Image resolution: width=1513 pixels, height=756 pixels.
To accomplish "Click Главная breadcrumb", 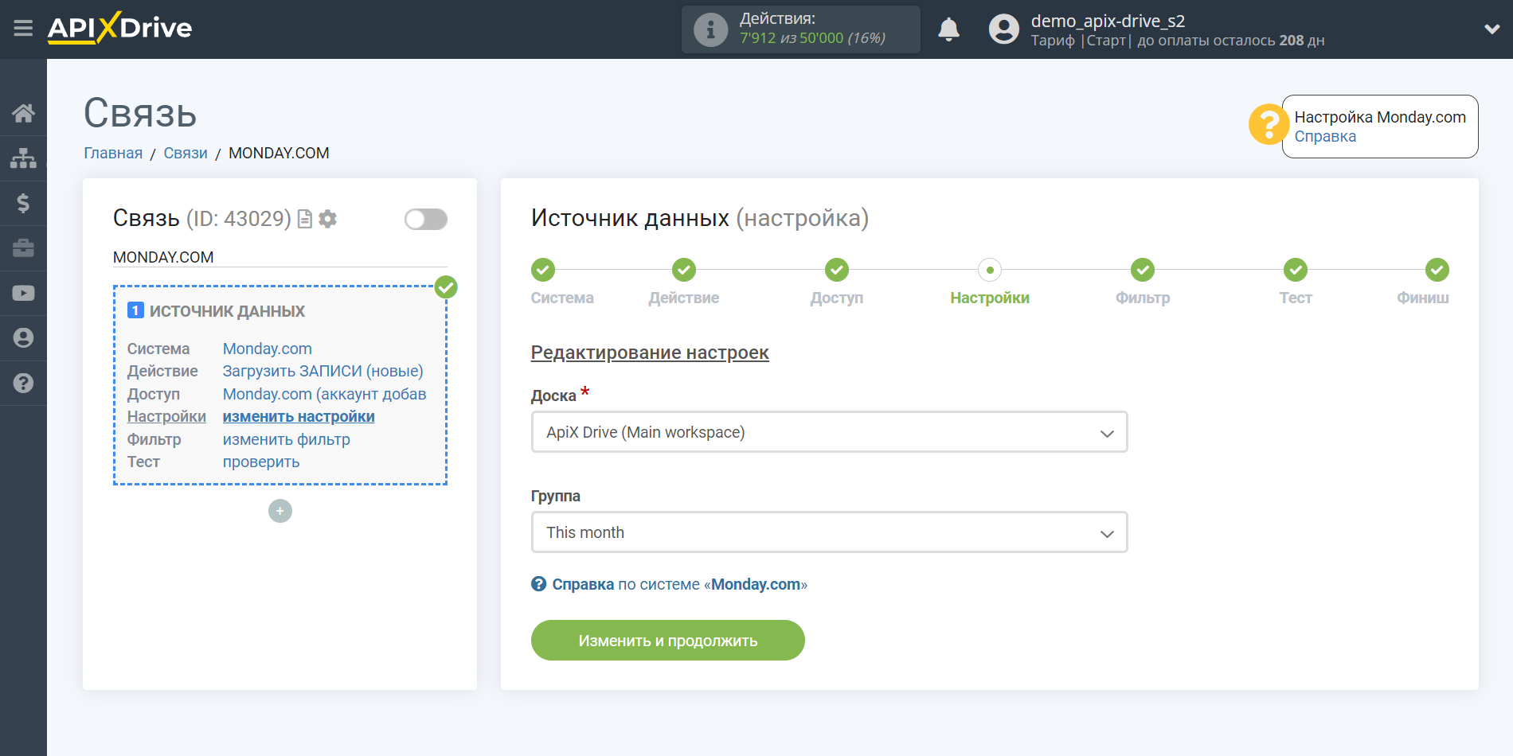I will [113, 153].
